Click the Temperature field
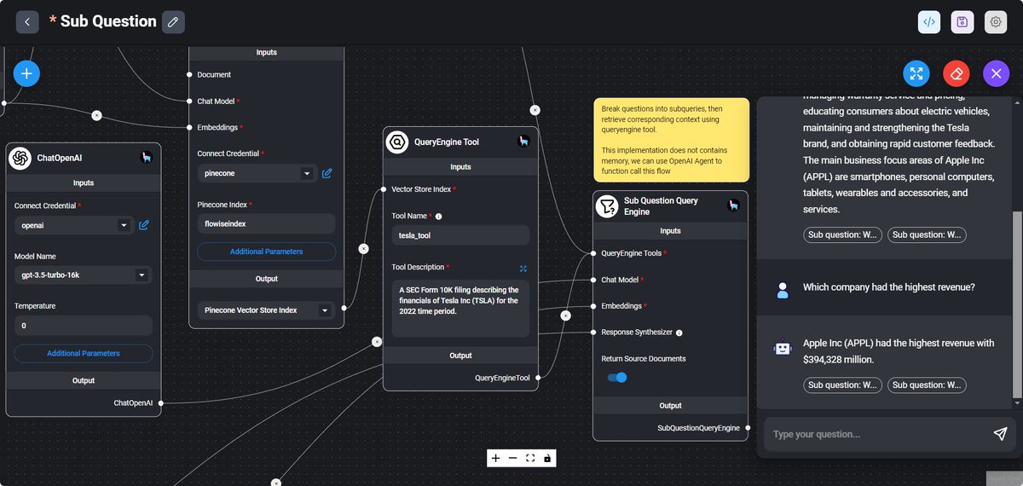The height and width of the screenshot is (486, 1023). 84,326
